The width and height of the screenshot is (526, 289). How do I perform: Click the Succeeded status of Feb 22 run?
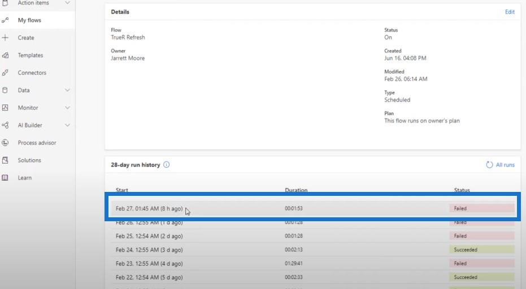click(482, 277)
